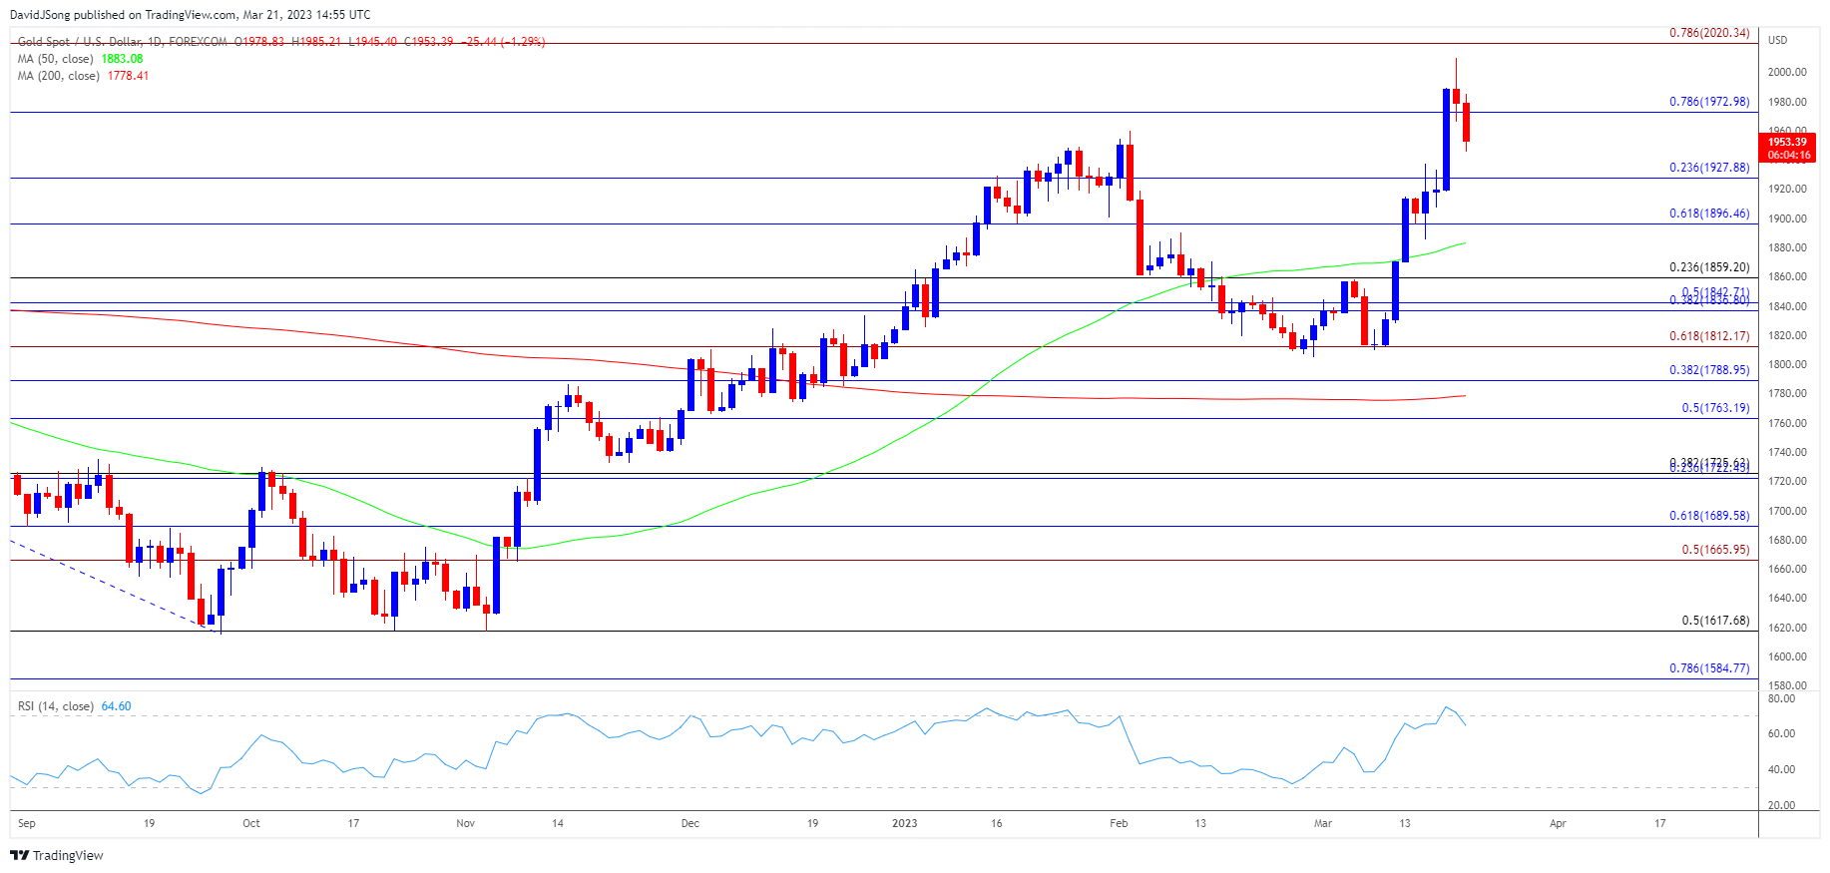This screenshot has height=873, width=1830.
Task: Click the TradingView logo at bottom left
Action: click(x=57, y=855)
